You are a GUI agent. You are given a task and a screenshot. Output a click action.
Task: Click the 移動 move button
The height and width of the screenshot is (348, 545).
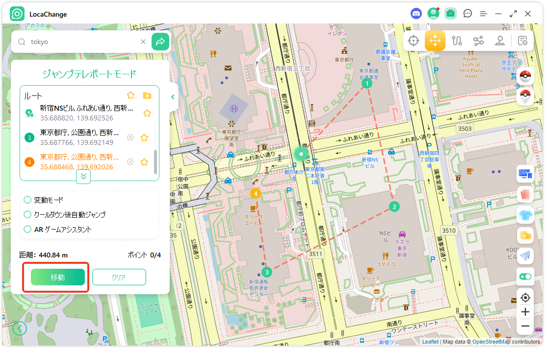coord(58,277)
